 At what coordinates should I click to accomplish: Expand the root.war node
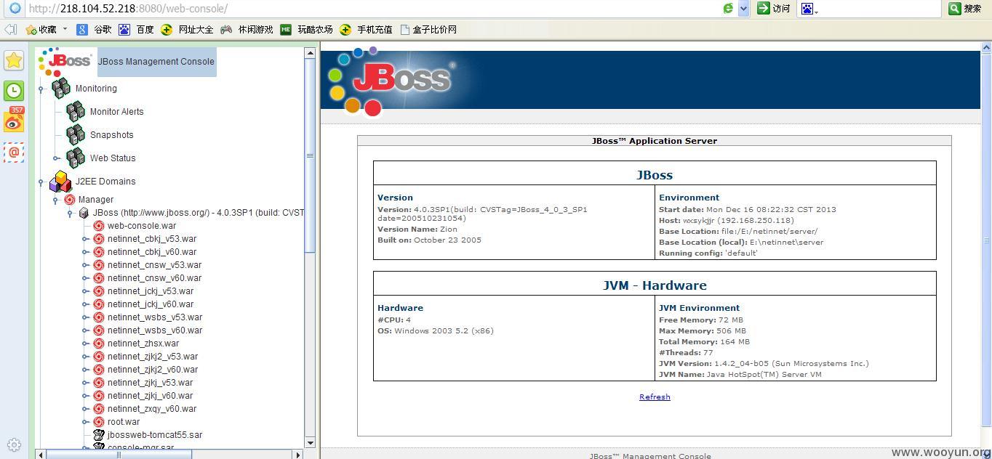click(85, 422)
